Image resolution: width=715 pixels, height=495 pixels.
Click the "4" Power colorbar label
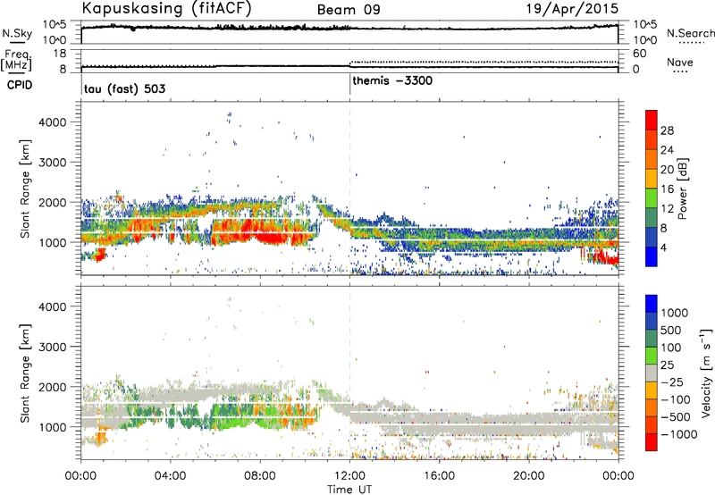tap(663, 248)
